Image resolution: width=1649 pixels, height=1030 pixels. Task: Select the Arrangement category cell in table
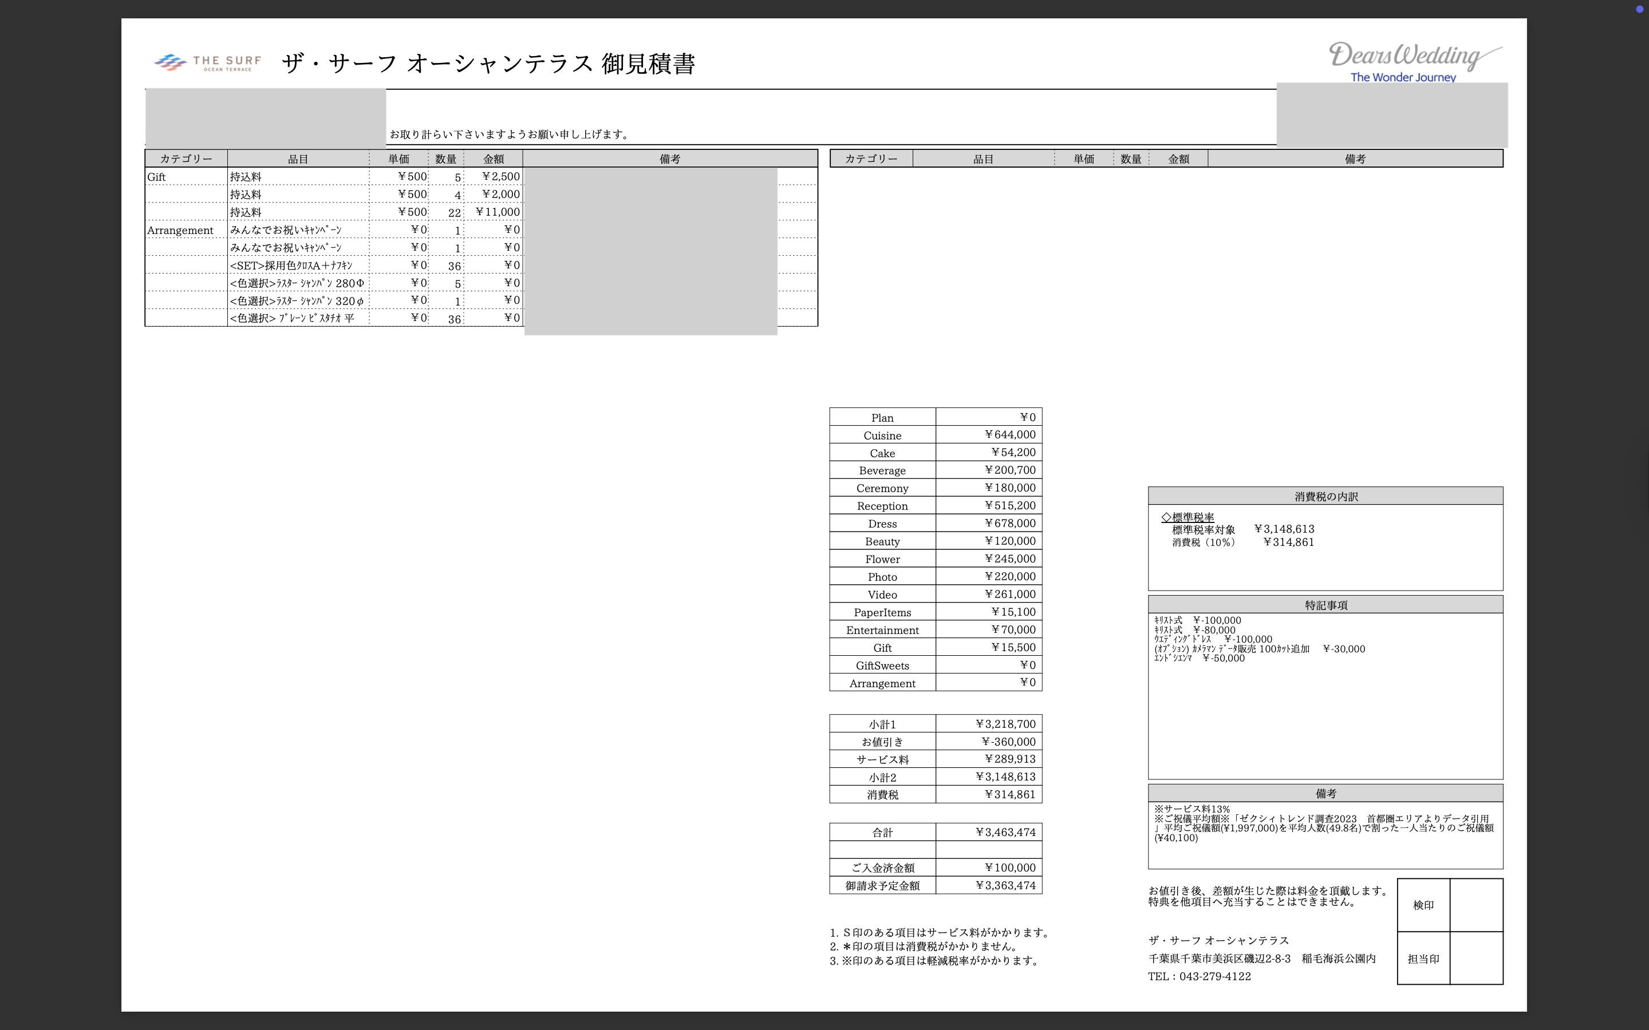[180, 230]
